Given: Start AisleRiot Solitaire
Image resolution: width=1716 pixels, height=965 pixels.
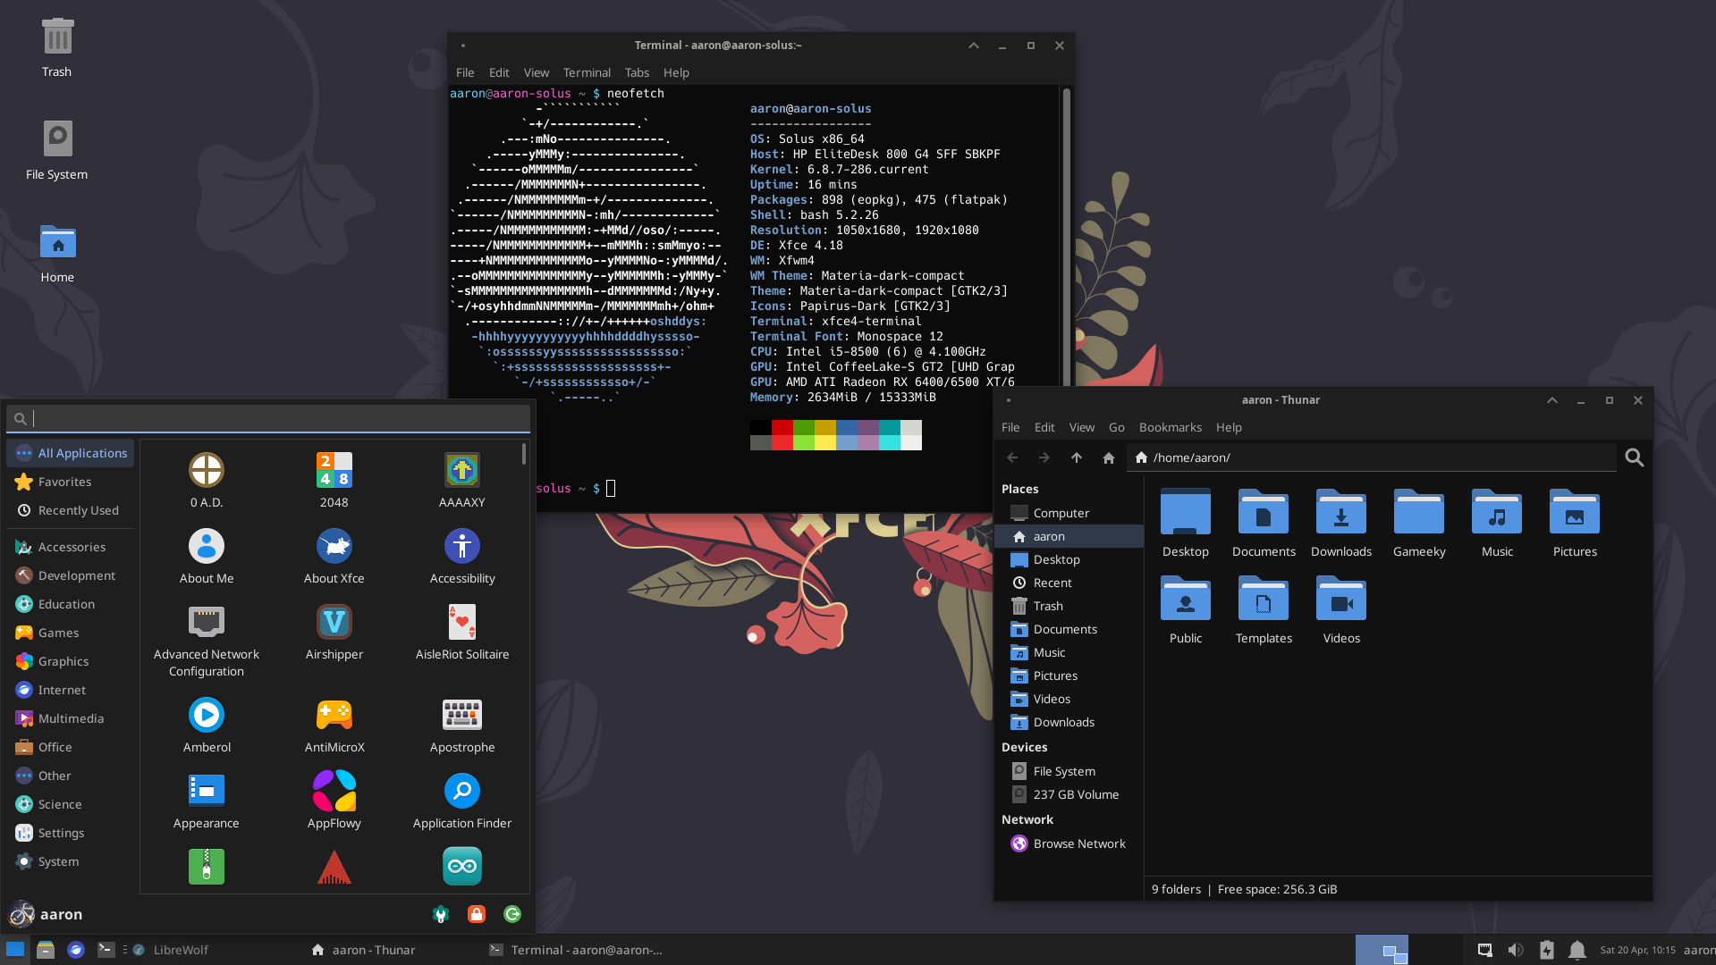Looking at the screenshot, I should point(462,623).
